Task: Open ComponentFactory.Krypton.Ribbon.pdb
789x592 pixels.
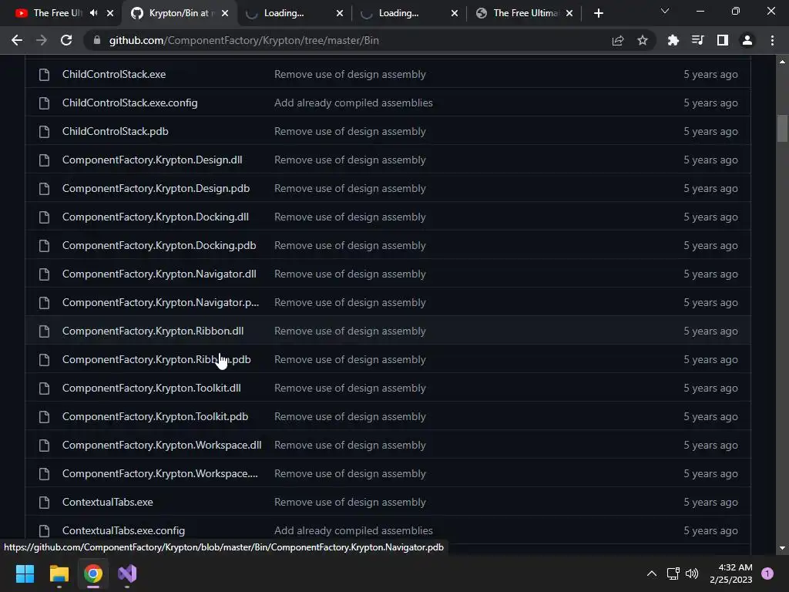Action: point(156,359)
